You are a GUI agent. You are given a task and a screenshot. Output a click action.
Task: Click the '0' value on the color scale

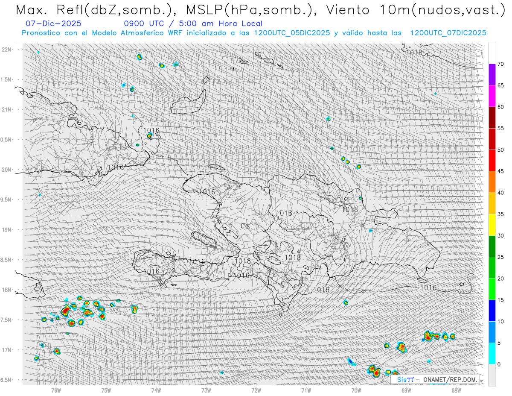(499, 364)
